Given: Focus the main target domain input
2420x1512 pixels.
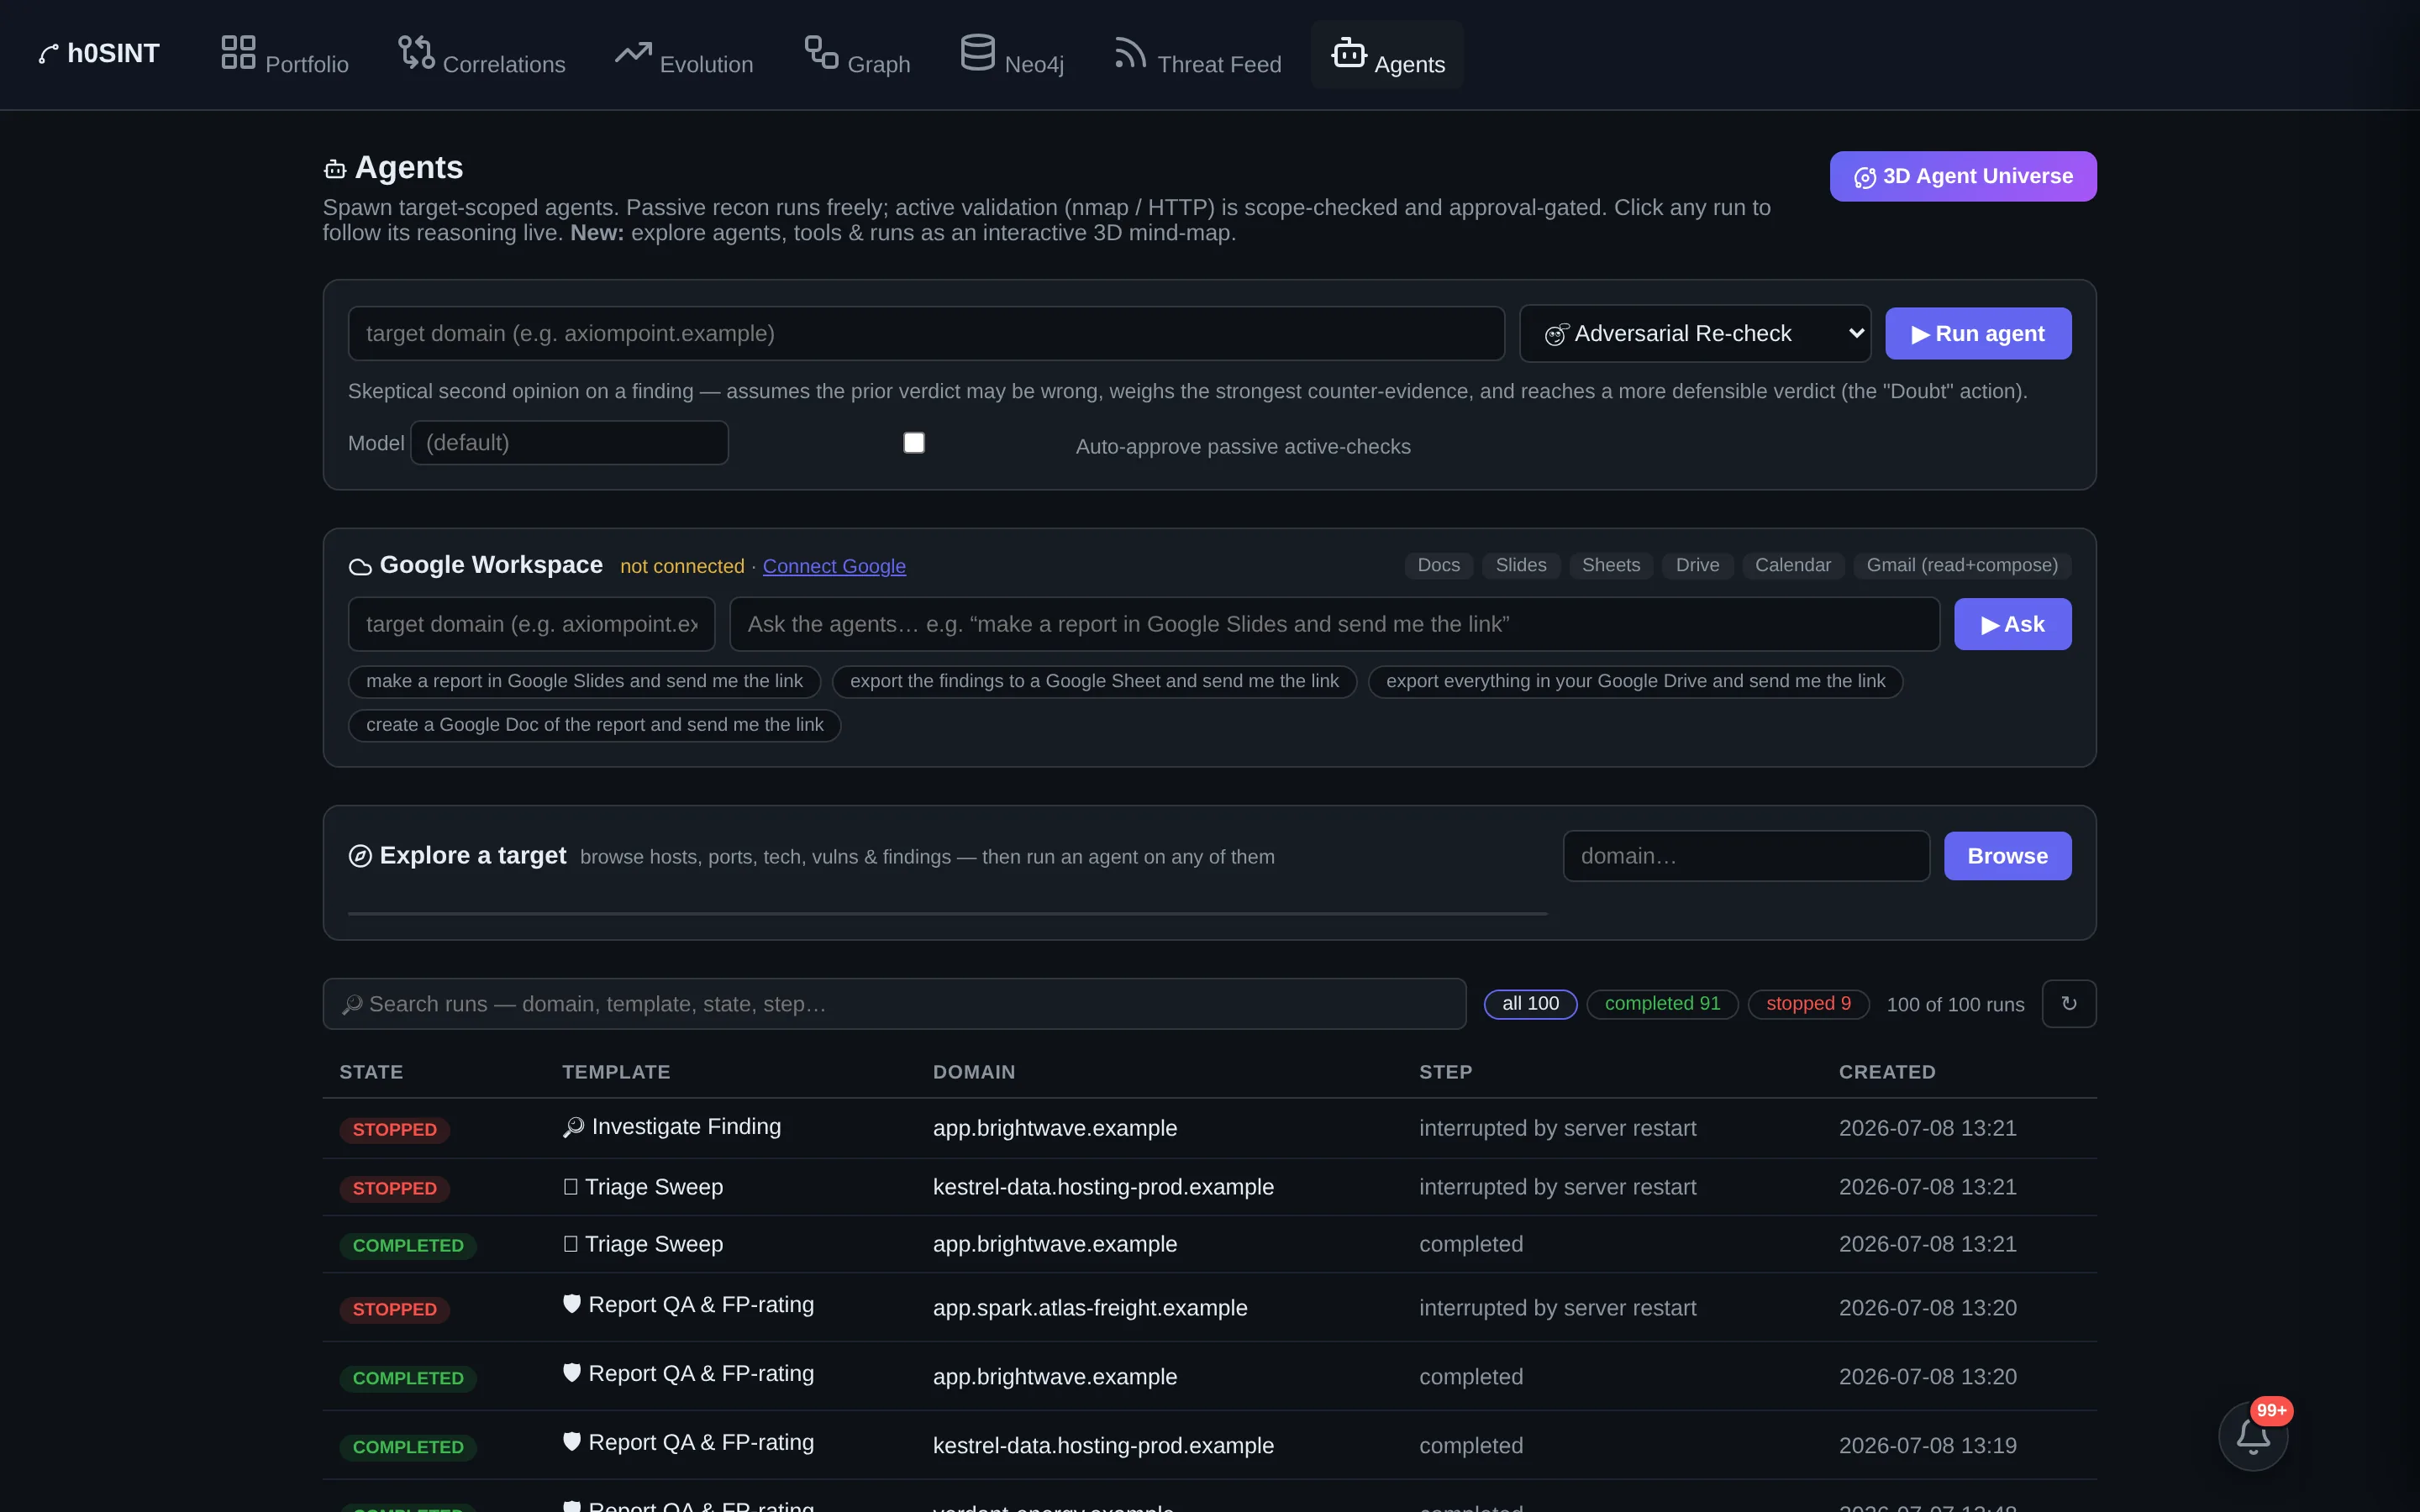Looking at the screenshot, I should 926,334.
